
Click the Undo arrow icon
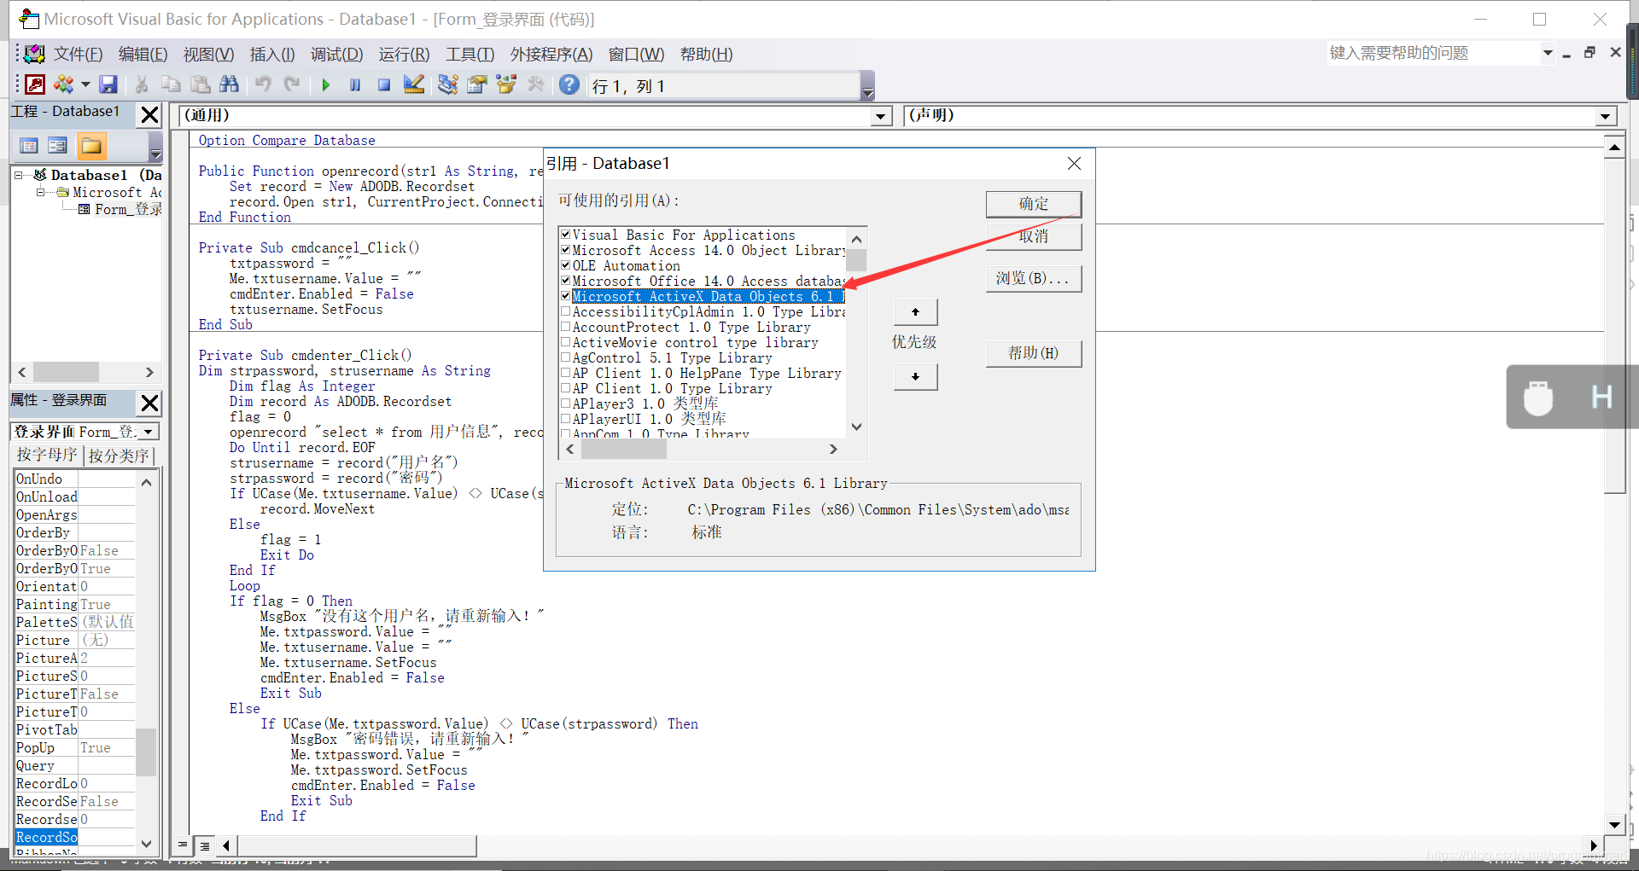pyautogui.click(x=263, y=84)
